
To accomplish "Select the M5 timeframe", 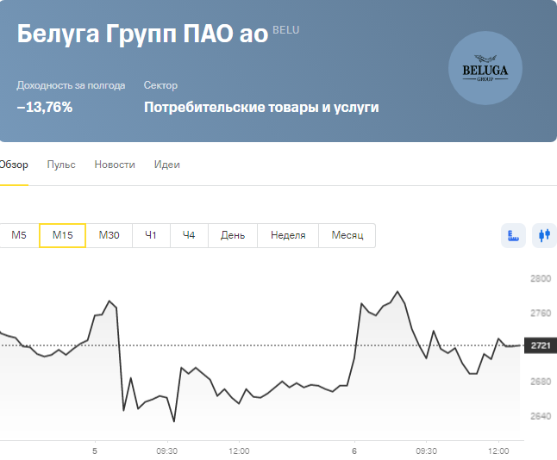I will coord(19,235).
